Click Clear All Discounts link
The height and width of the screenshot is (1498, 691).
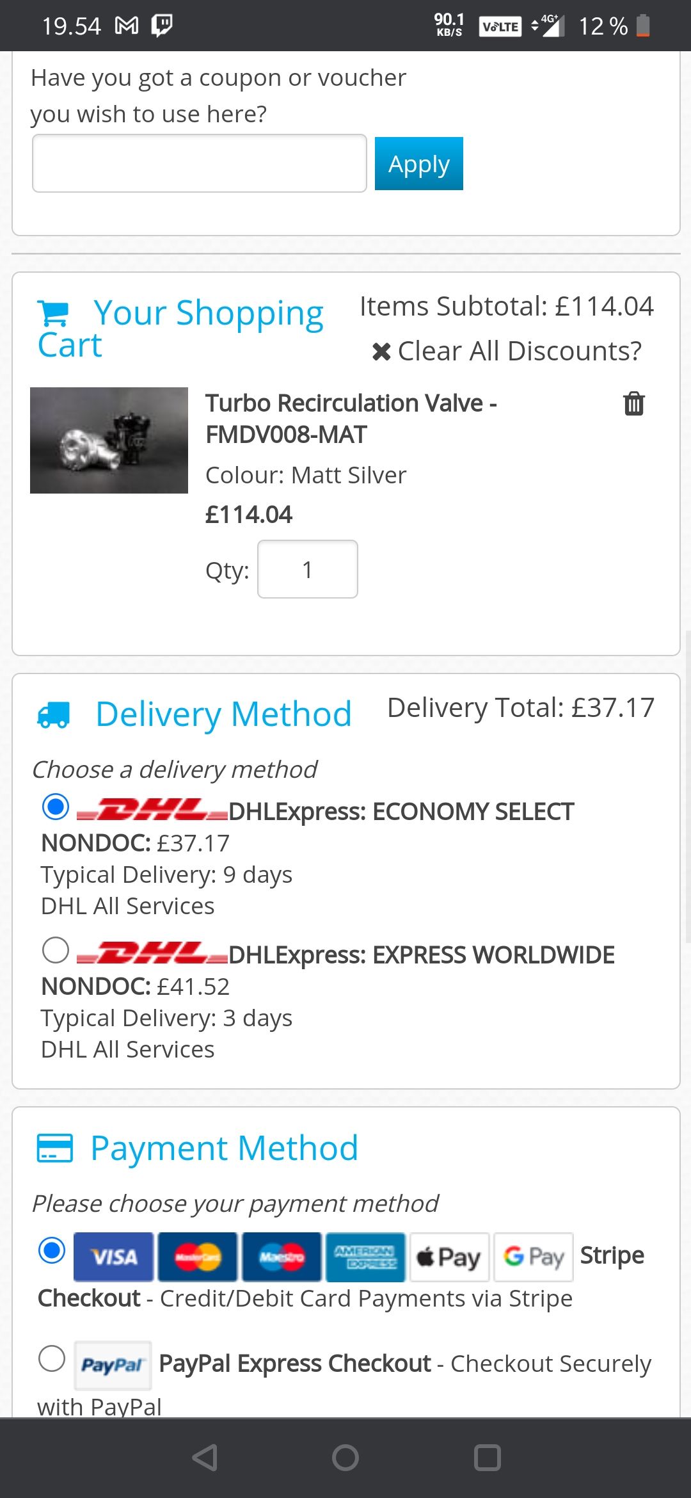507,351
